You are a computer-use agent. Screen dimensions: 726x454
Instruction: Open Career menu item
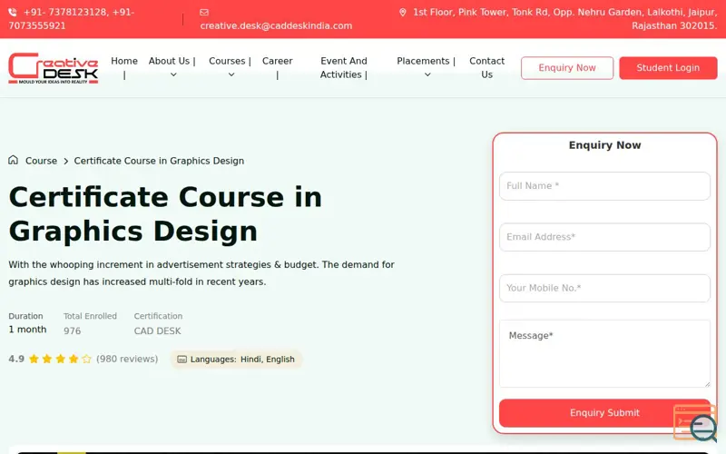point(278,61)
